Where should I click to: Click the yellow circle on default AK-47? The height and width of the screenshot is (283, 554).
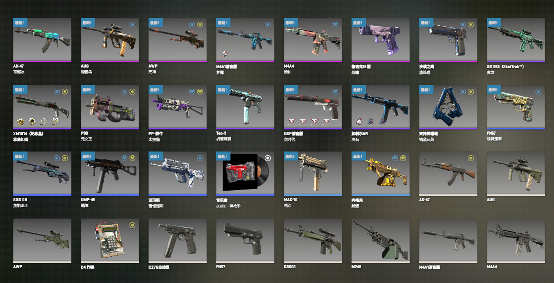click(x=470, y=158)
